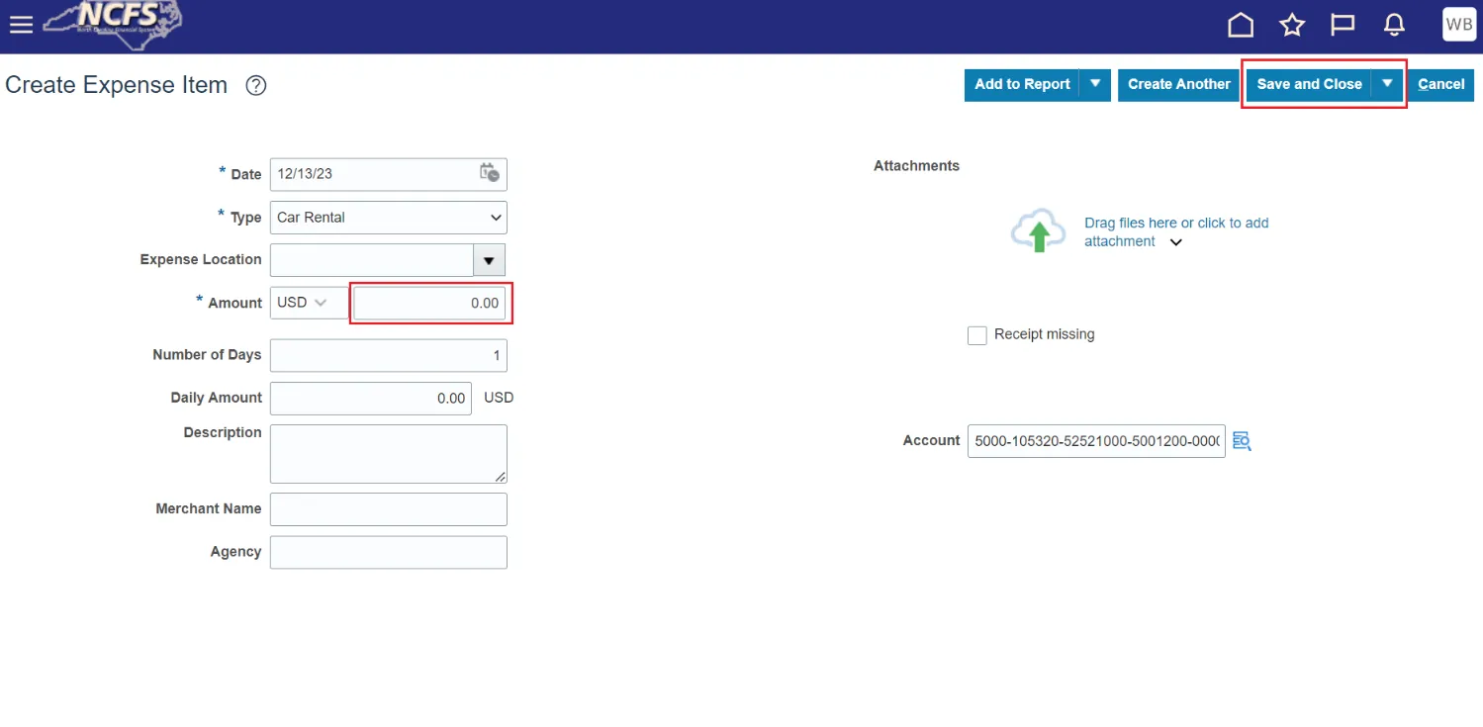
Task: Click the Amount input field
Action: pos(429,303)
